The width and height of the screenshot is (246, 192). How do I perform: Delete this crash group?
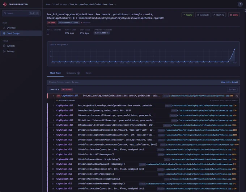[234, 15]
